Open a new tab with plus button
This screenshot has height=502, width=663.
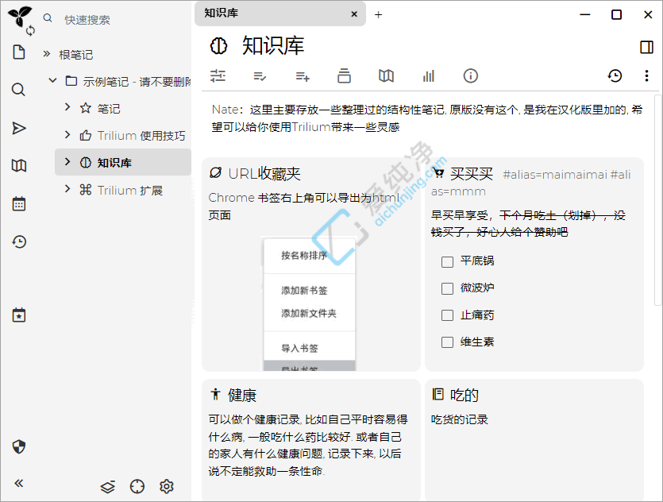379,14
